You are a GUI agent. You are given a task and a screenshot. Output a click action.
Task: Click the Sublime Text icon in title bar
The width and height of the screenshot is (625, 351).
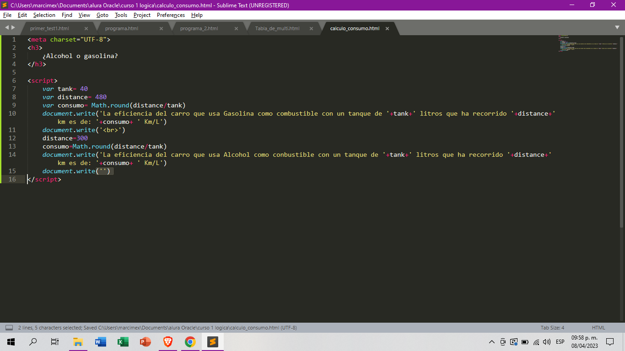[x=5, y=5]
